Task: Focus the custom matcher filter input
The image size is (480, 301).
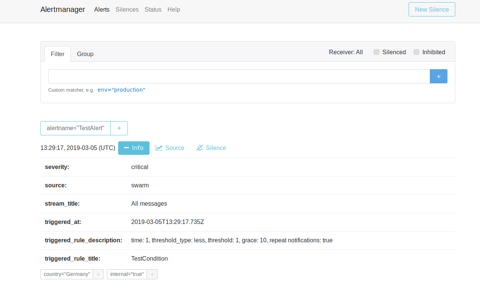Action: pos(239,76)
